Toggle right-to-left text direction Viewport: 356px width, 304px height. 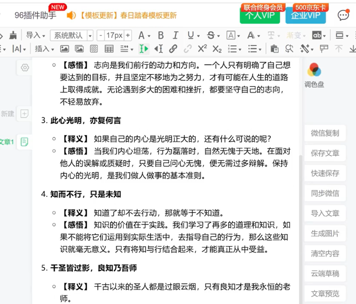[x=159, y=49]
